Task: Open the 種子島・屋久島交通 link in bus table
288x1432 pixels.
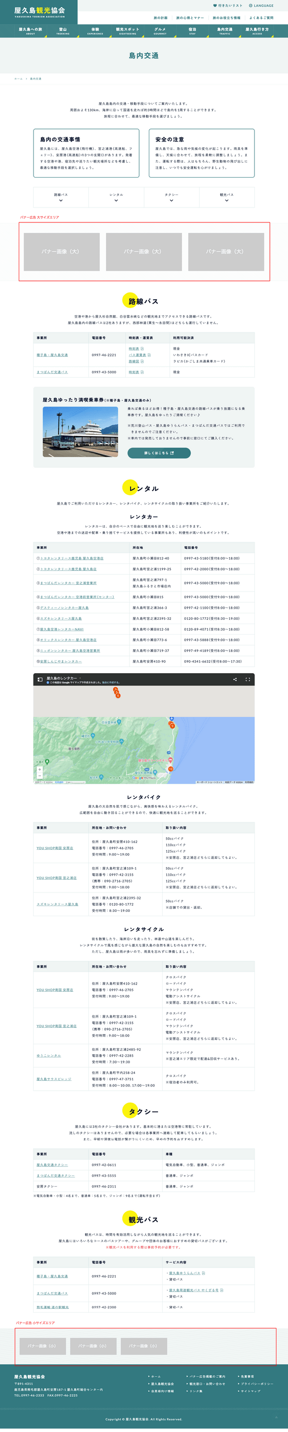Action: [52, 355]
